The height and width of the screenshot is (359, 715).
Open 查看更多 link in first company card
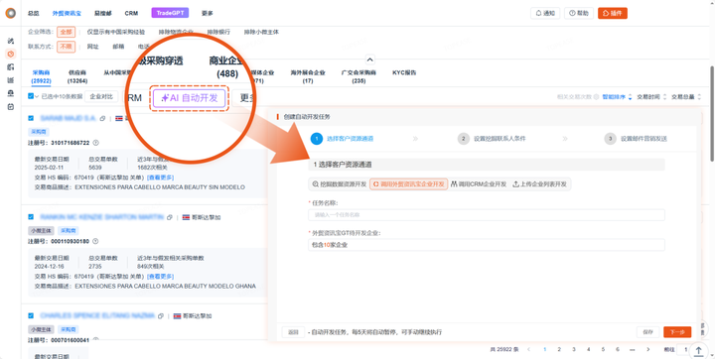[x=160, y=178]
